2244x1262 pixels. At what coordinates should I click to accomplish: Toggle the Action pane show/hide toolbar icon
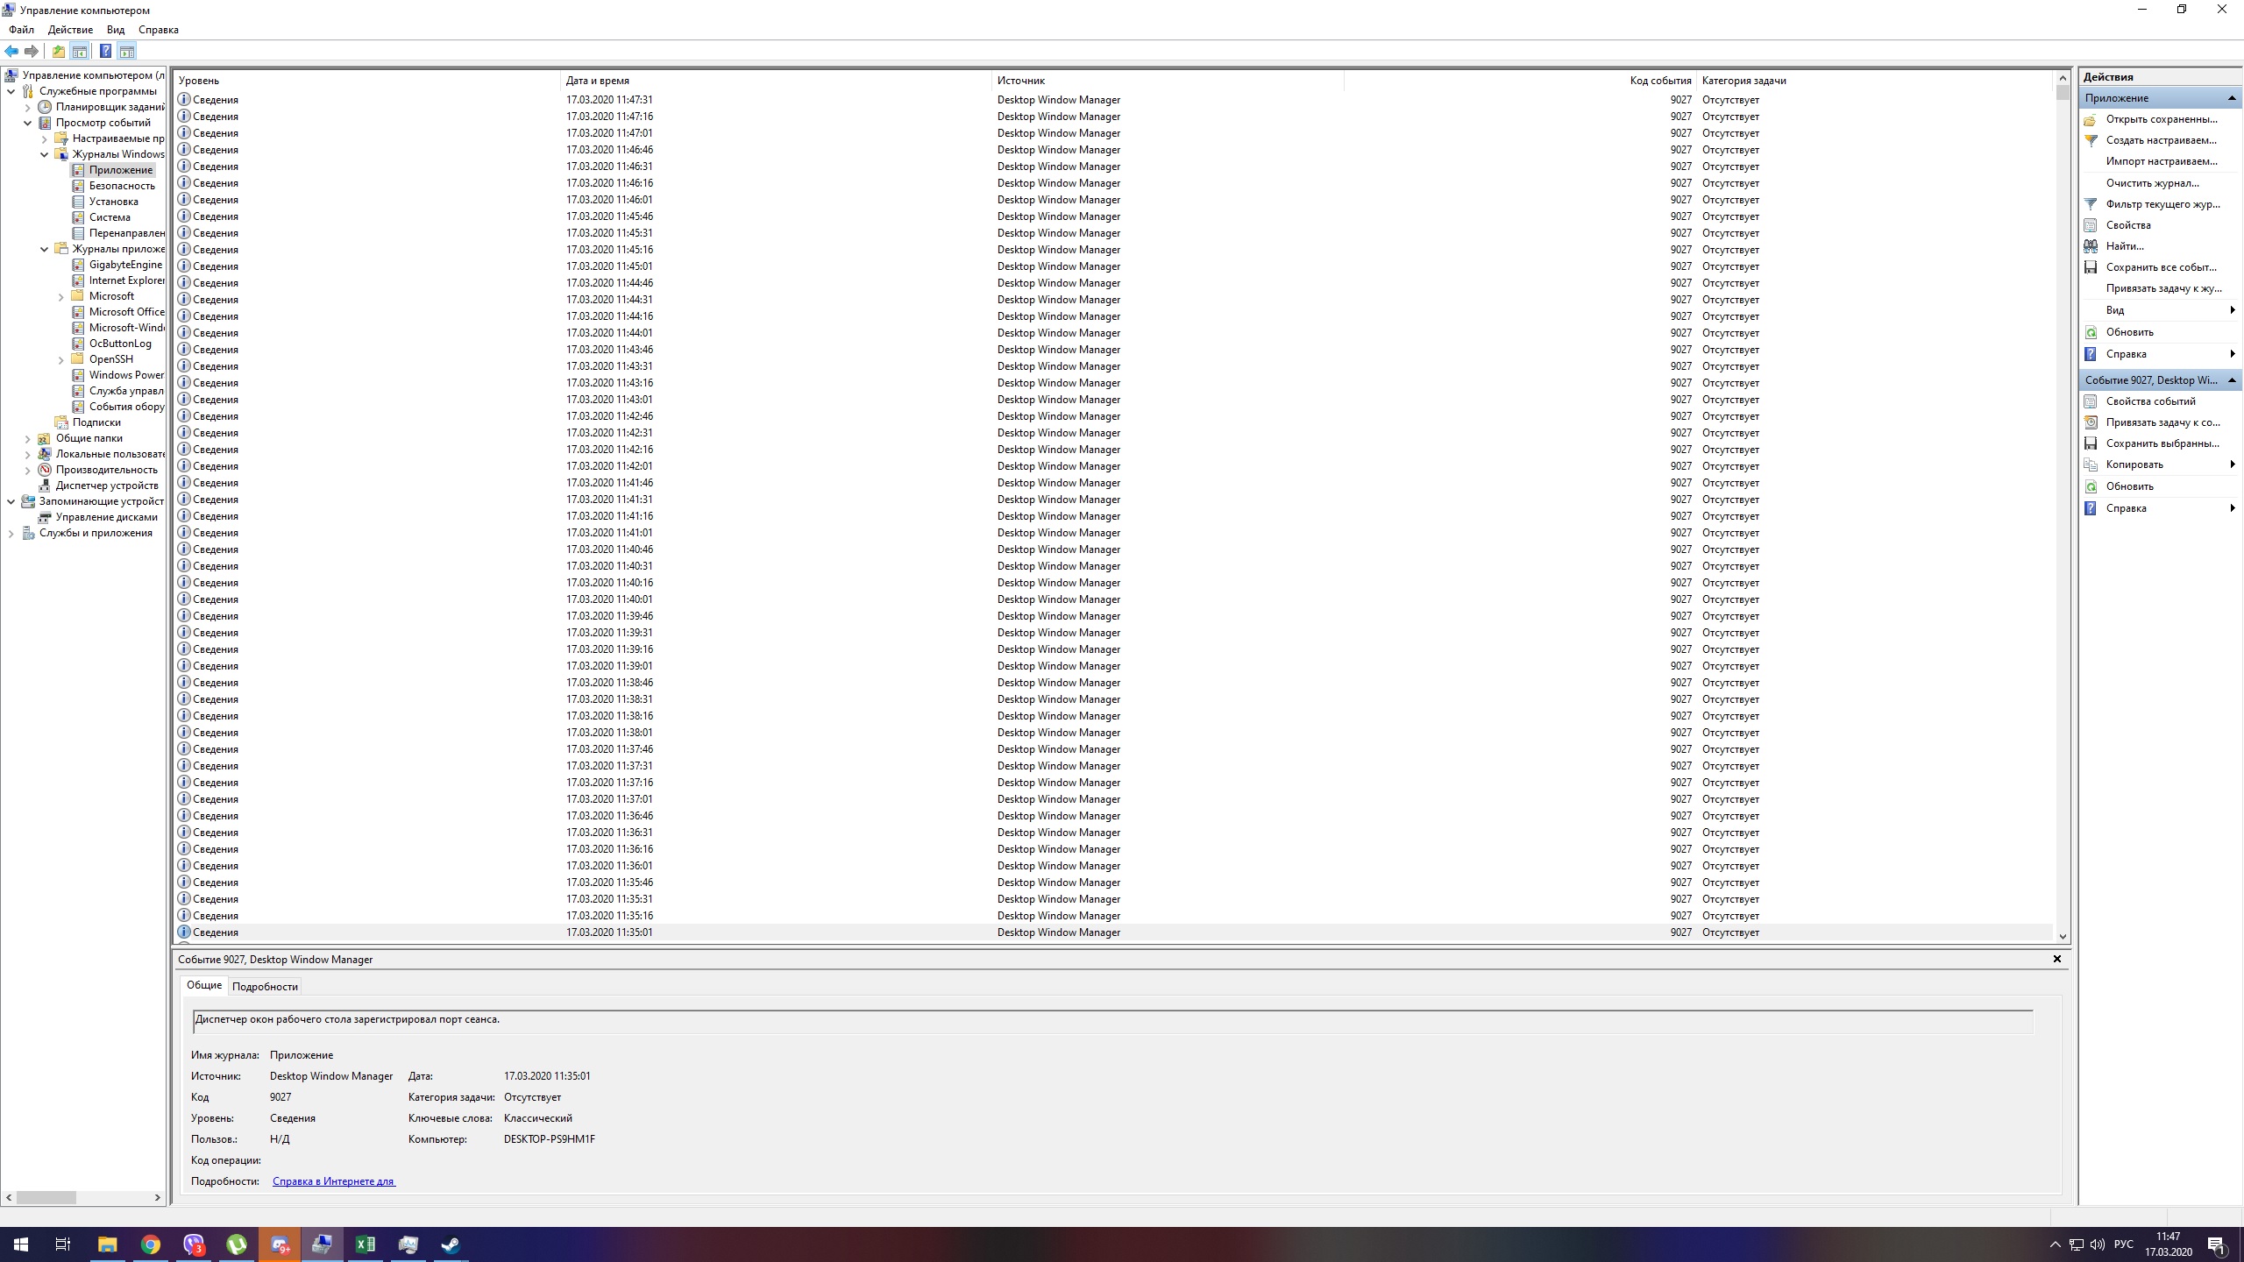(127, 51)
